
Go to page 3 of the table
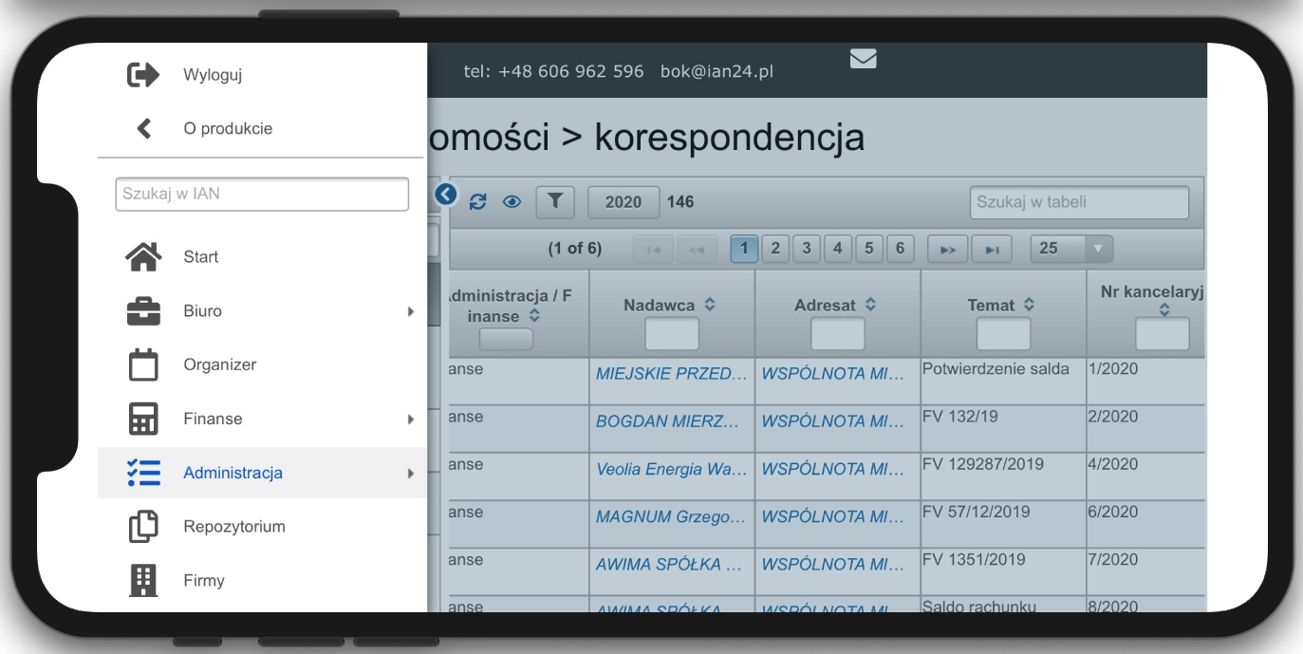806,249
